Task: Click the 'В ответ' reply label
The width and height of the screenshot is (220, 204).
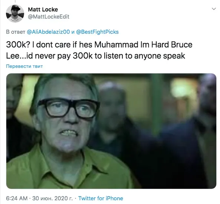Action: [16, 32]
